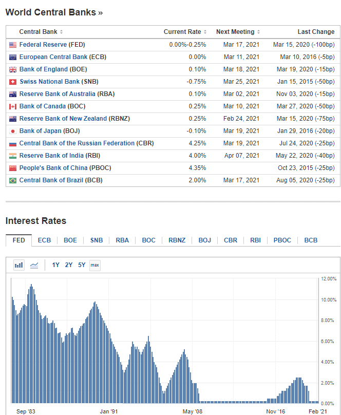Click the Australia flag icon

(13, 94)
